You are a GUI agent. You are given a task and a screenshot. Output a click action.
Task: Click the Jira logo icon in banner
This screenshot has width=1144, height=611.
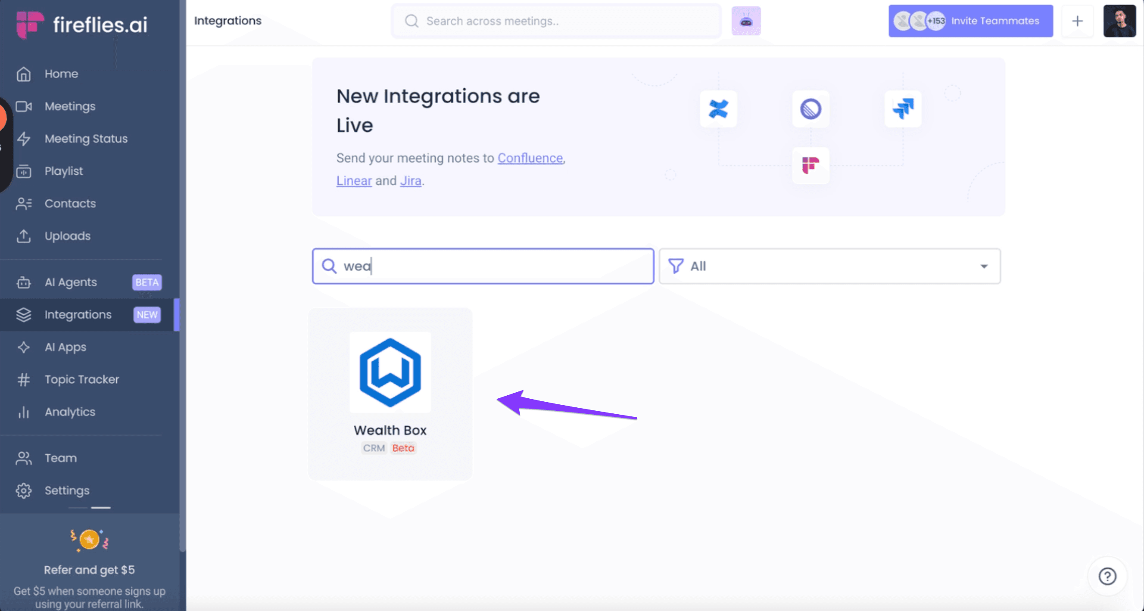coord(903,109)
